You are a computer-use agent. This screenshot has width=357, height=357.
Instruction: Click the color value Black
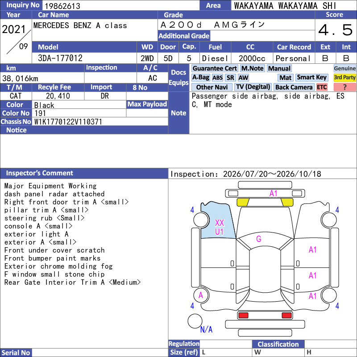point(44,105)
